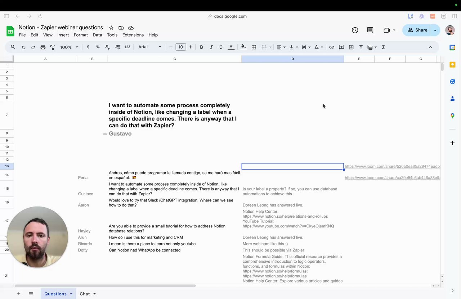Image resolution: width=461 pixels, height=299 pixels.
Task: Start a Meet call
Action: [389, 30]
